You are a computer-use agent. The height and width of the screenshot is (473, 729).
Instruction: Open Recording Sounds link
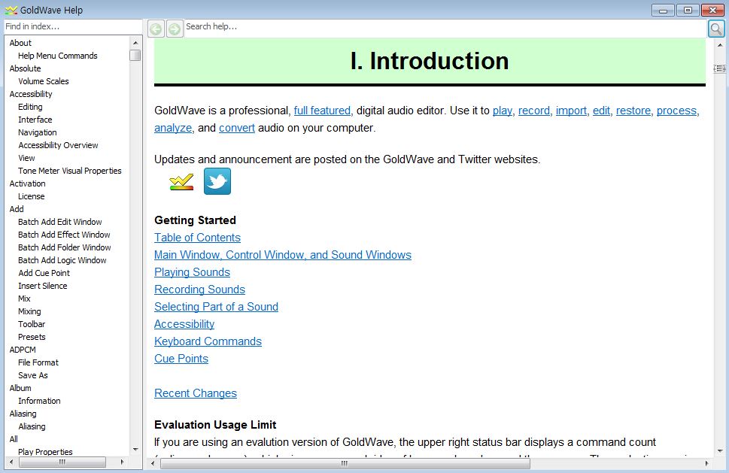[199, 290]
